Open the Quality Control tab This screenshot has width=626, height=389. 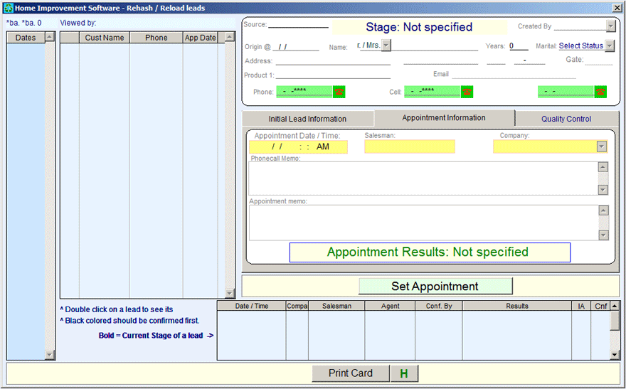pos(566,119)
